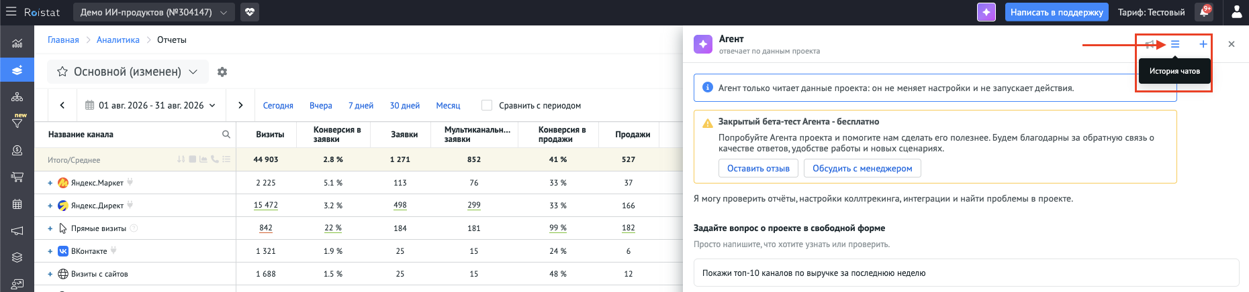Click visits value 15 472 for Яндекс.Директ
Viewport: 1249px width, 292px height.
(266, 205)
